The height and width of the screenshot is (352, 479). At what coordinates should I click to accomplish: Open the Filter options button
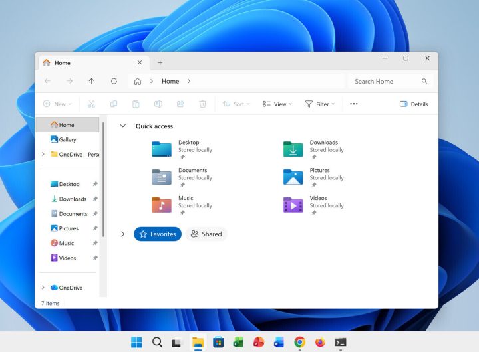click(x=319, y=104)
